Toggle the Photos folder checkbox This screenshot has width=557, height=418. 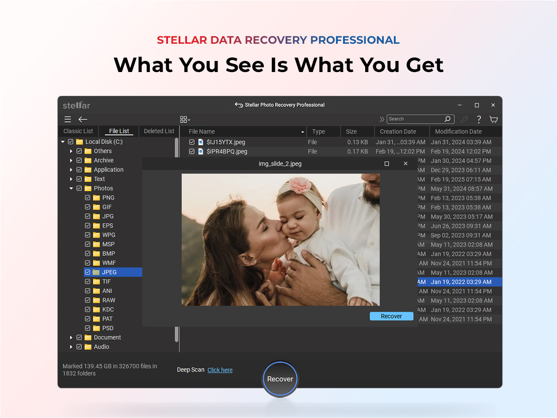tap(79, 188)
